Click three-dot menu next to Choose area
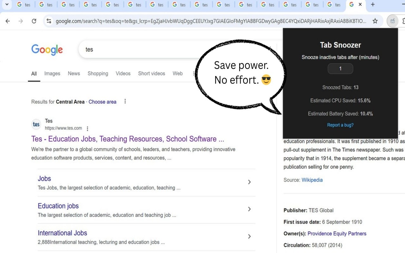Image resolution: width=405 pixels, height=253 pixels. click(x=125, y=102)
